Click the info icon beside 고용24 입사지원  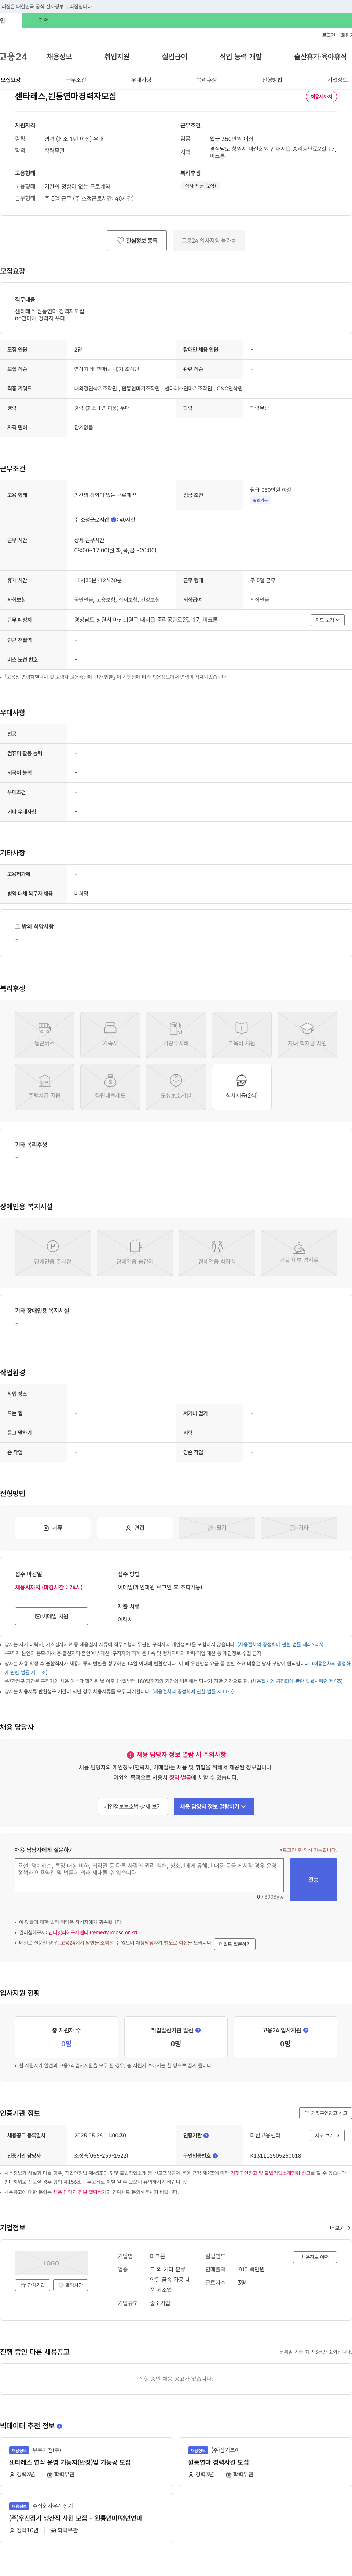tap(305, 2030)
